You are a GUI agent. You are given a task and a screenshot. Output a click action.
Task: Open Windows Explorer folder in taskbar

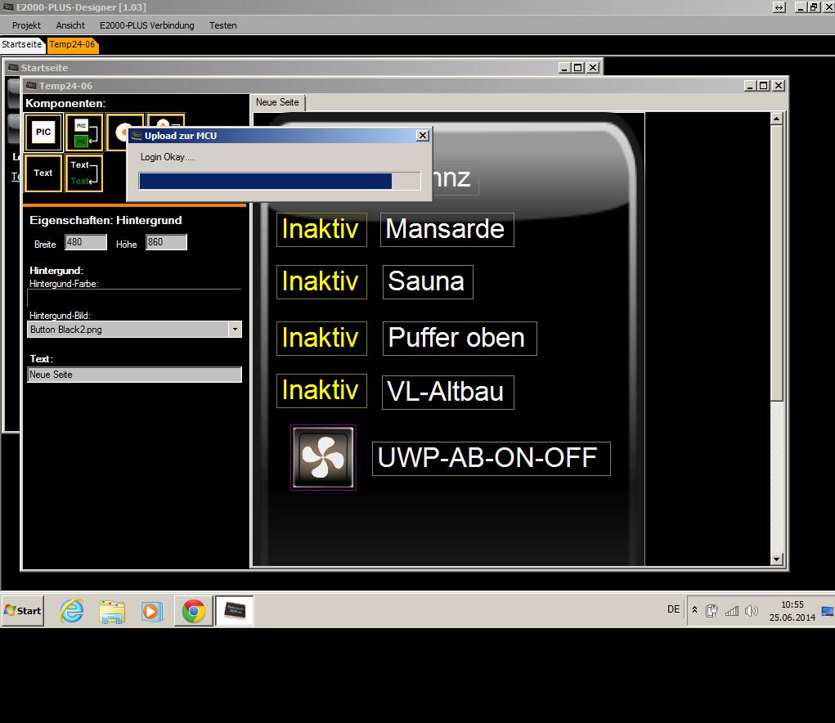pos(112,611)
